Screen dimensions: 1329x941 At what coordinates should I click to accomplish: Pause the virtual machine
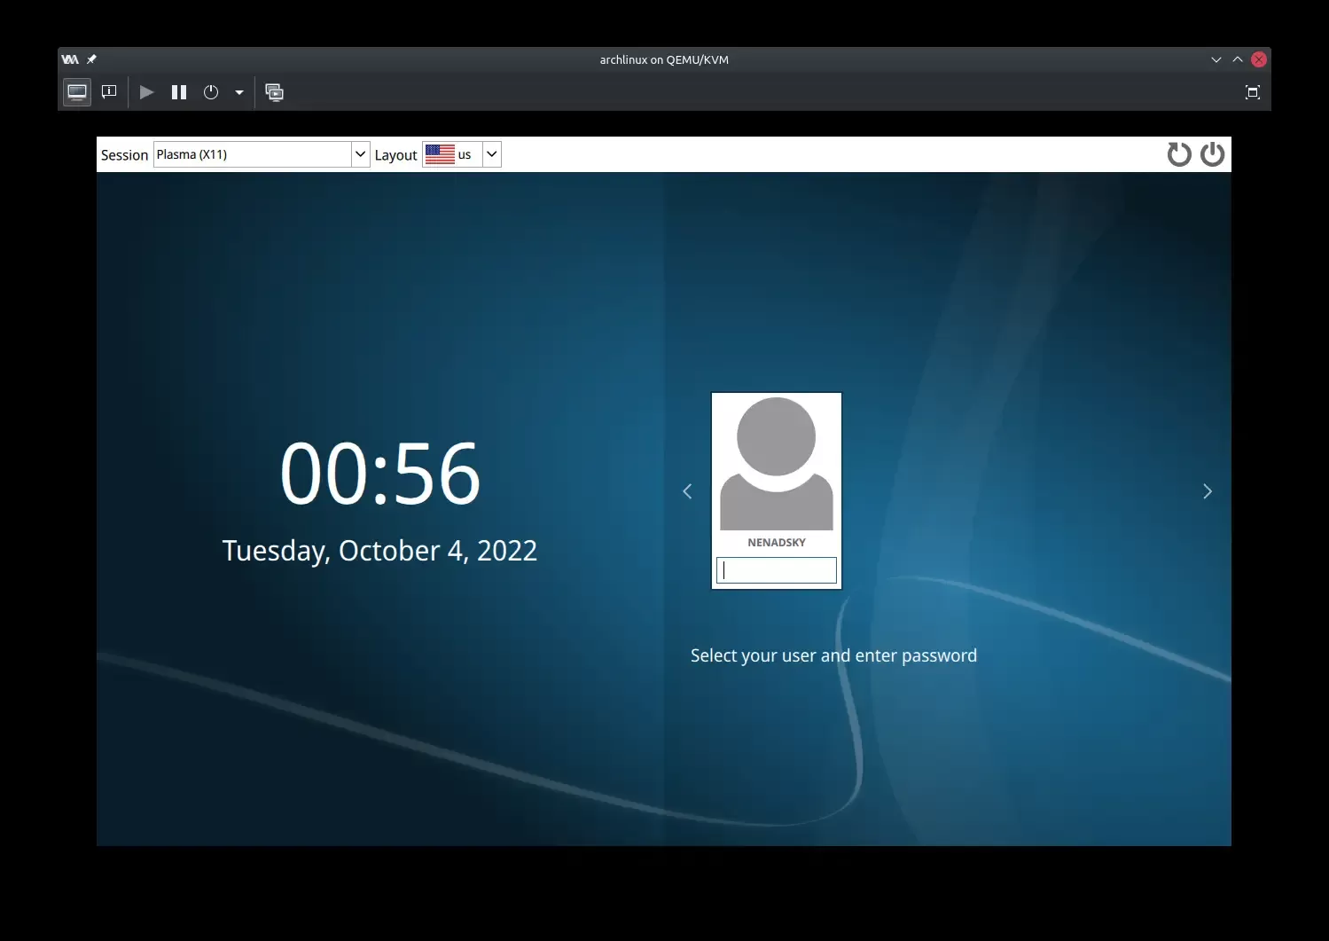coord(179,92)
